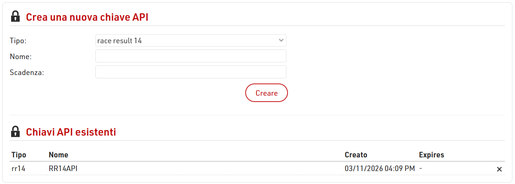The height and width of the screenshot is (184, 515).
Task: Click the dash in the Expires column
Action: [420, 169]
